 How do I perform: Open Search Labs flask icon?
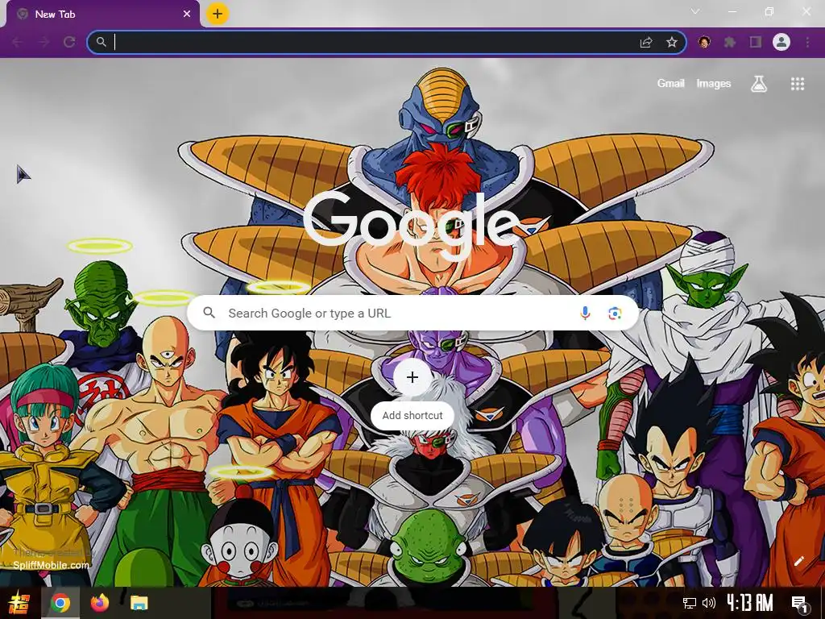759,83
